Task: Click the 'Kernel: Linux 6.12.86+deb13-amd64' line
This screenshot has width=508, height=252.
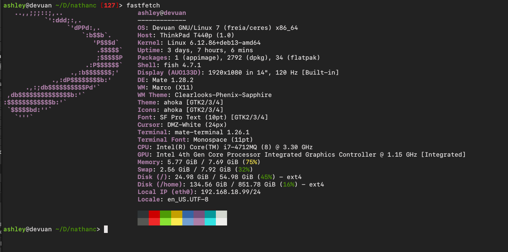Action: click(x=199, y=43)
